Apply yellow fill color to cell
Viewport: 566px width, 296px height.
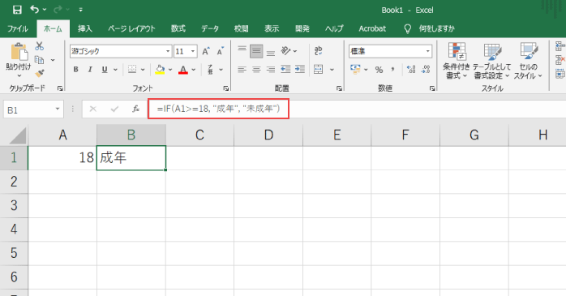(160, 69)
